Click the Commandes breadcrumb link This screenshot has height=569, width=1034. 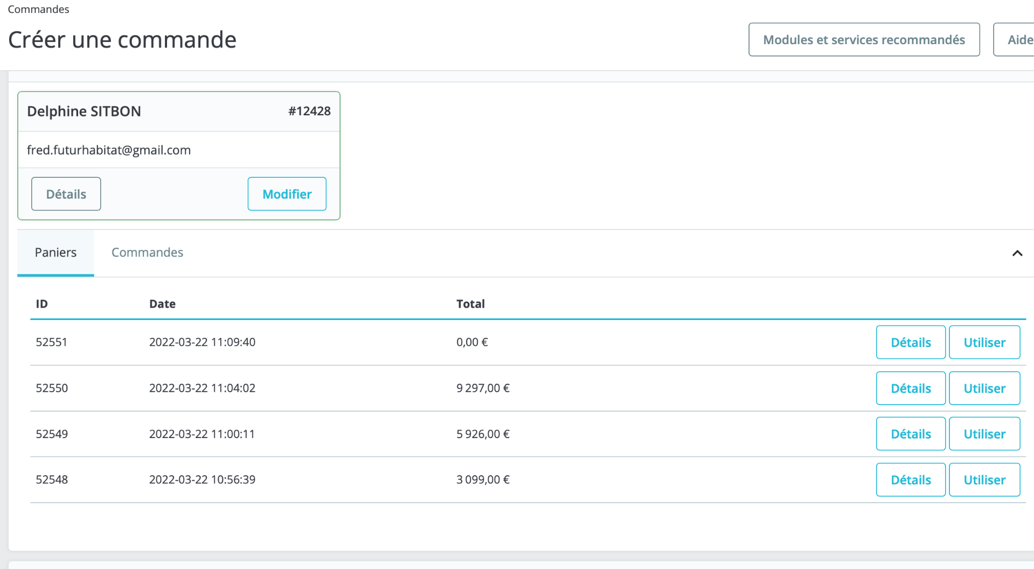[x=38, y=9]
